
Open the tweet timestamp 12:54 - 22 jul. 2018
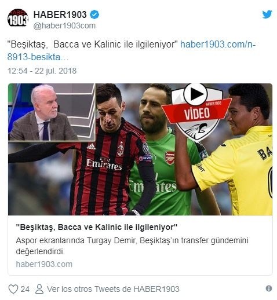[42, 71]
